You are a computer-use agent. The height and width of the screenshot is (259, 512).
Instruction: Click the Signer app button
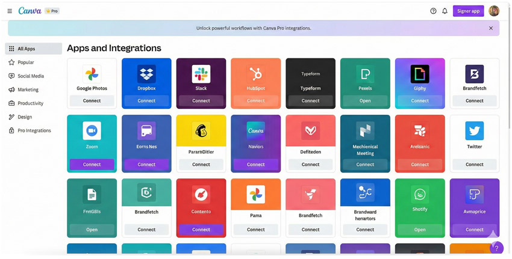tap(468, 11)
